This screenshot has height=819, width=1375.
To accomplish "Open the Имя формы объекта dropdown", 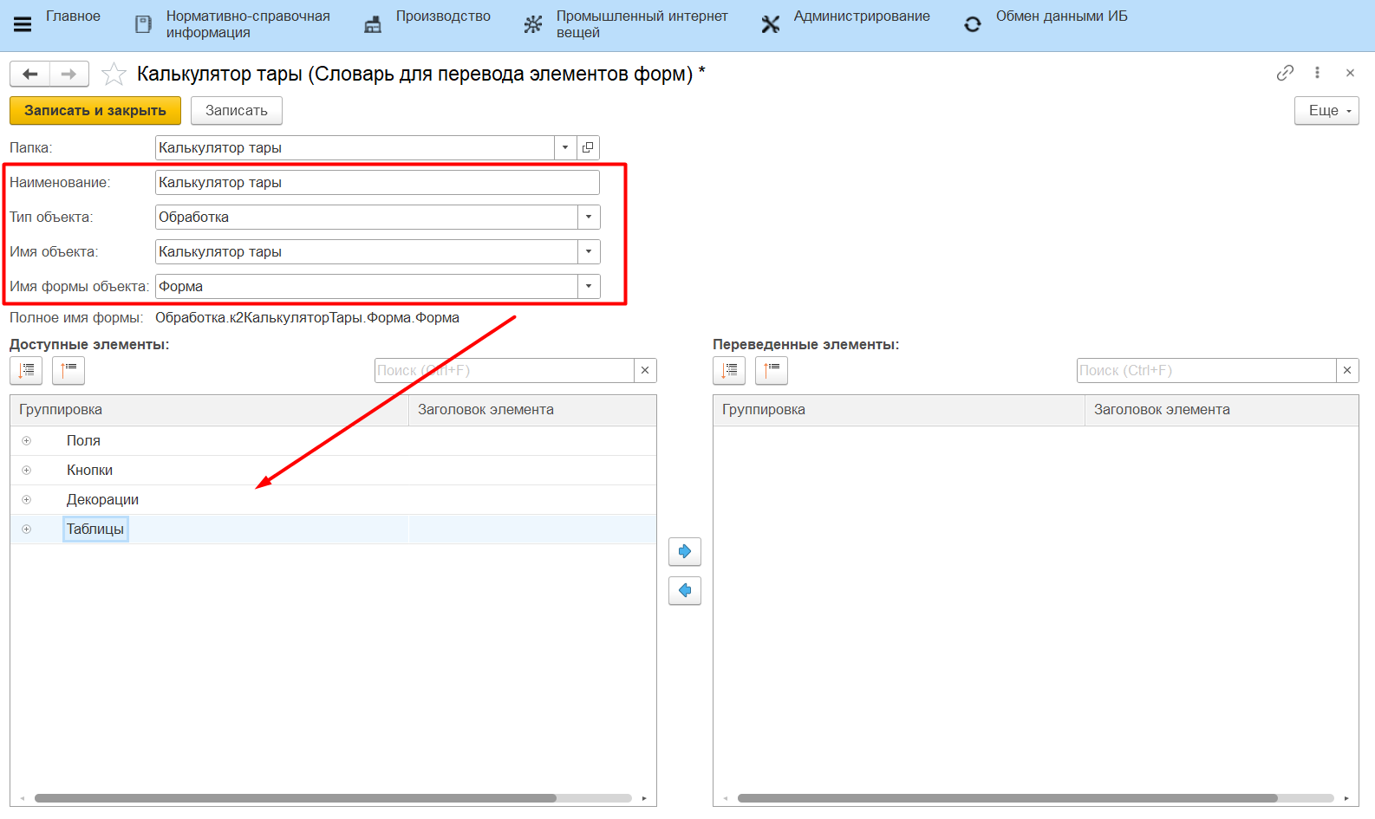I will pos(589,287).
